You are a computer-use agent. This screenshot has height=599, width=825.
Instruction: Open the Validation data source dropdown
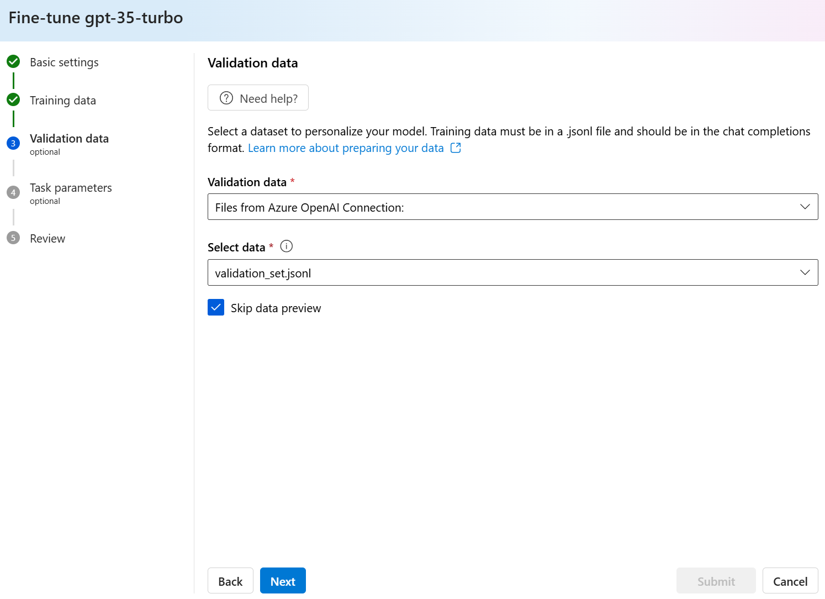click(x=512, y=207)
